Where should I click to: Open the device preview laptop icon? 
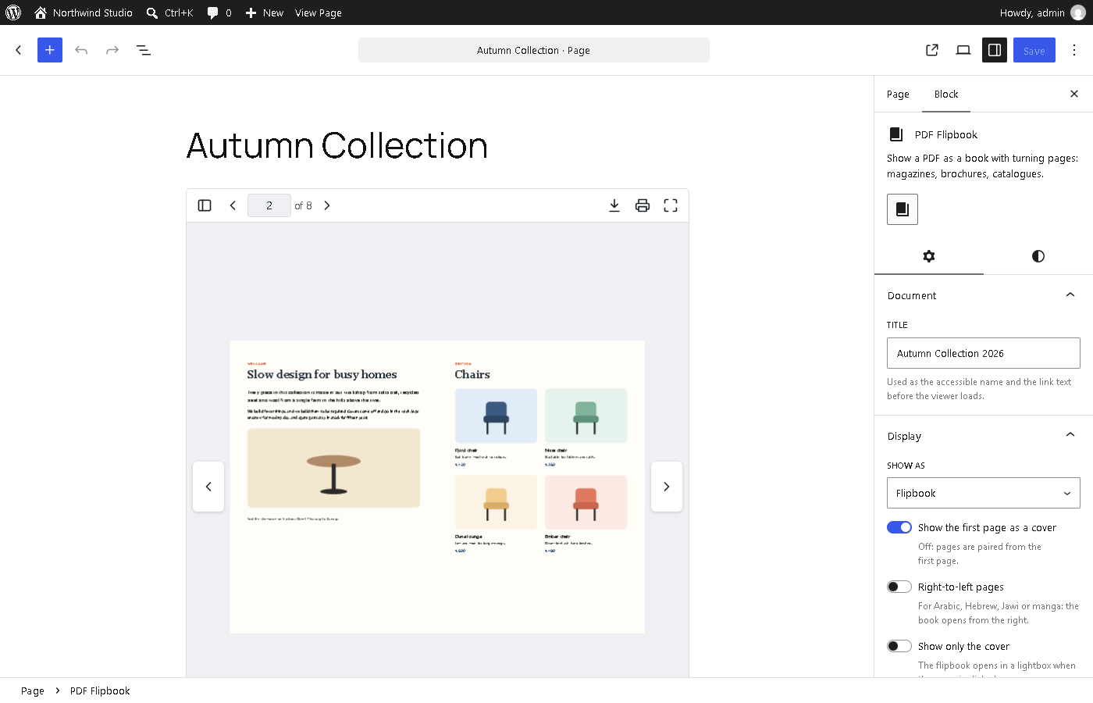(x=963, y=50)
